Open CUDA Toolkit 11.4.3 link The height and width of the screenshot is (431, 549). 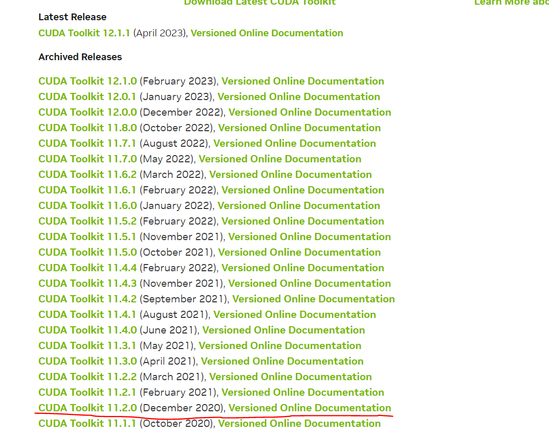[88, 283]
